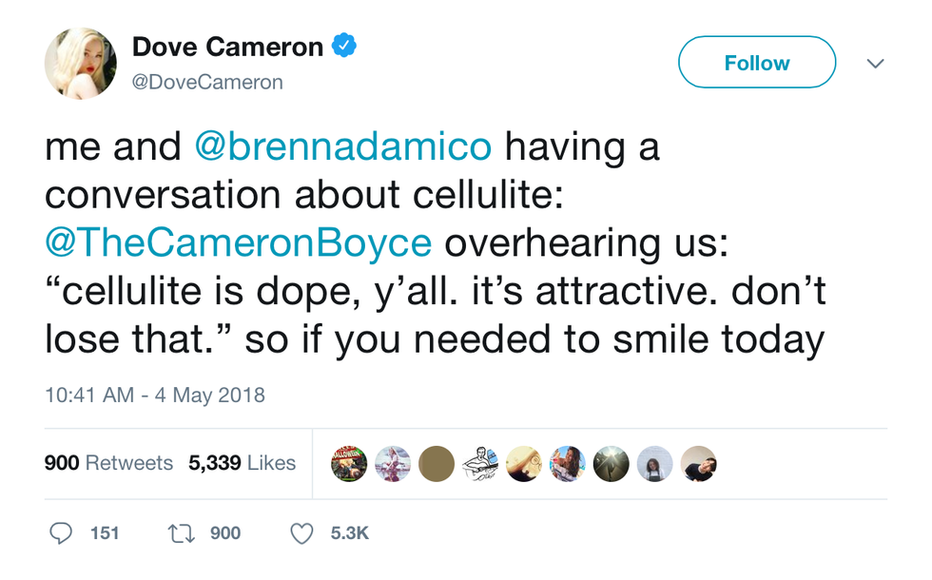The width and height of the screenshot is (932, 580).
Task: Click the reply speech bubble icon
Action: [61, 533]
